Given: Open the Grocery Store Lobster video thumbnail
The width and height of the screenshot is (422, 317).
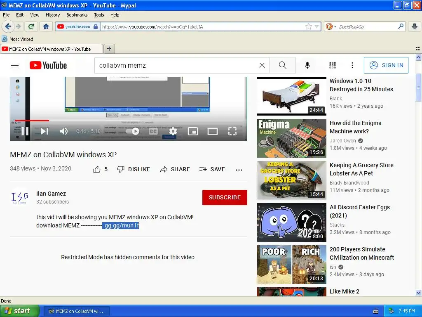Looking at the screenshot, I should pyautogui.click(x=292, y=180).
